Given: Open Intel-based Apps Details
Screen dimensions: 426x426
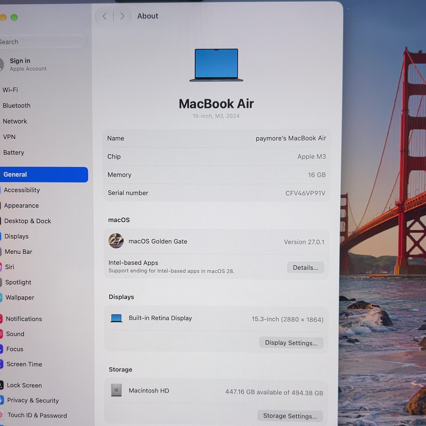Looking at the screenshot, I should coord(305,268).
